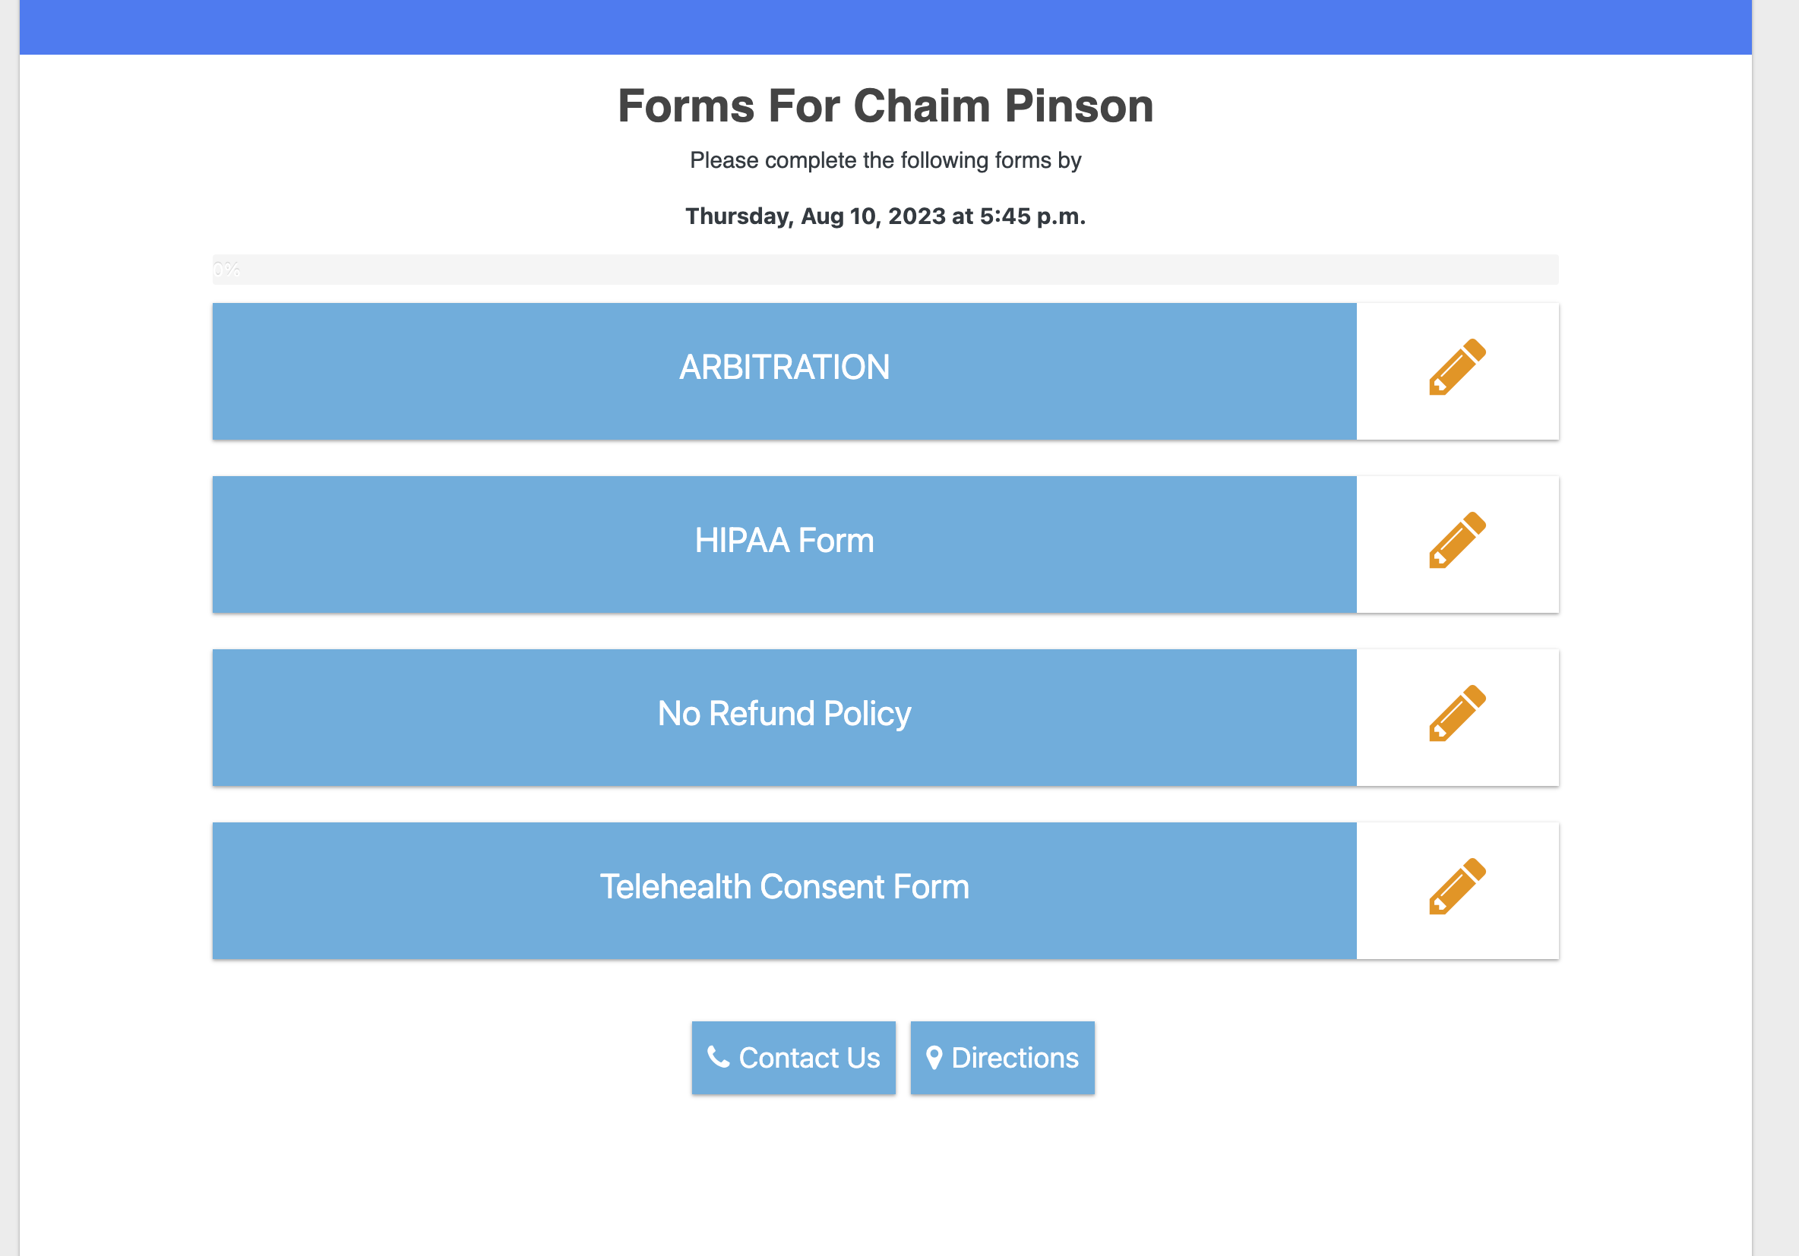
Task: Click the blue header bar
Action: click(x=885, y=27)
